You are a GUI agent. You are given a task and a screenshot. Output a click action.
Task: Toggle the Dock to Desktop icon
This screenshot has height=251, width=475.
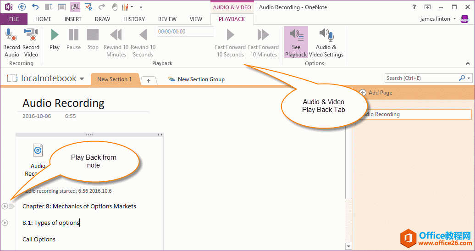tap(49, 7)
